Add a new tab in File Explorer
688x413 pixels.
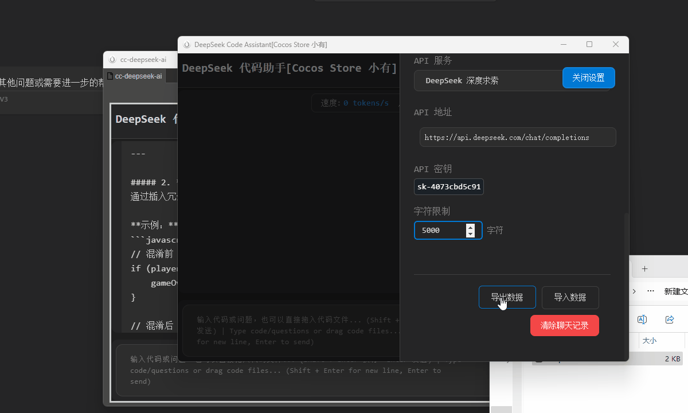tap(644, 268)
